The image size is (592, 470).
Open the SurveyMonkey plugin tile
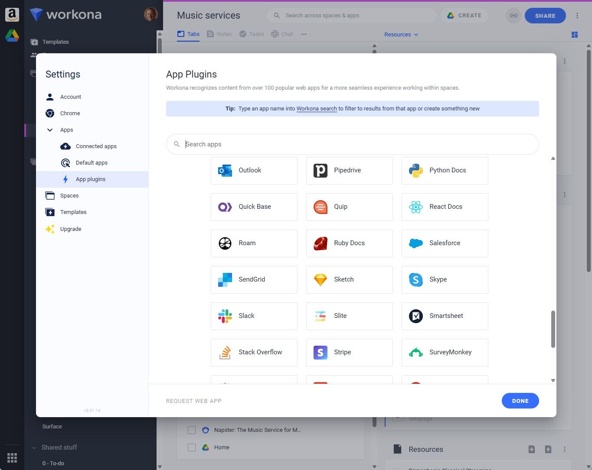pyautogui.click(x=445, y=352)
